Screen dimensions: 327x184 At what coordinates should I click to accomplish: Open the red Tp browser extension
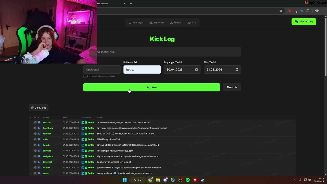289,11
